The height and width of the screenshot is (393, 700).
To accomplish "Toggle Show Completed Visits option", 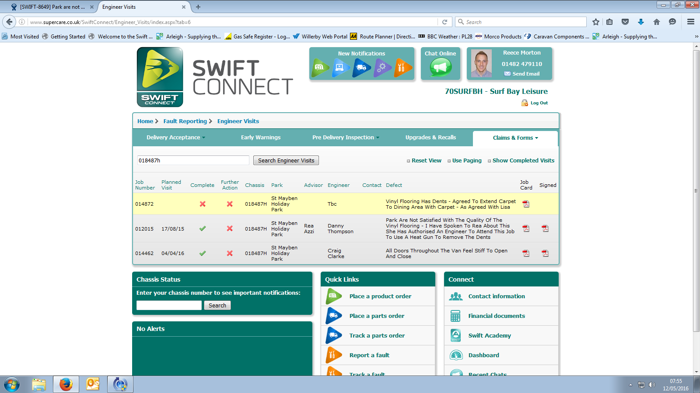I will [x=523, y=161].
